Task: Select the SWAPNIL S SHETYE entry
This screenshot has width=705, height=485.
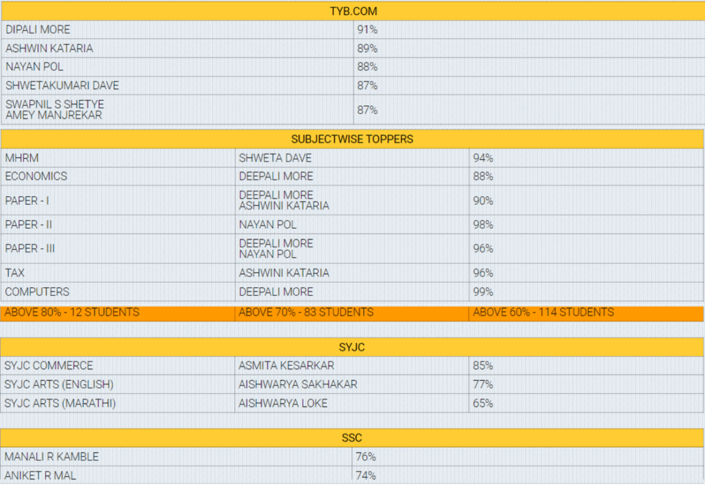Action: coord(55,105)
